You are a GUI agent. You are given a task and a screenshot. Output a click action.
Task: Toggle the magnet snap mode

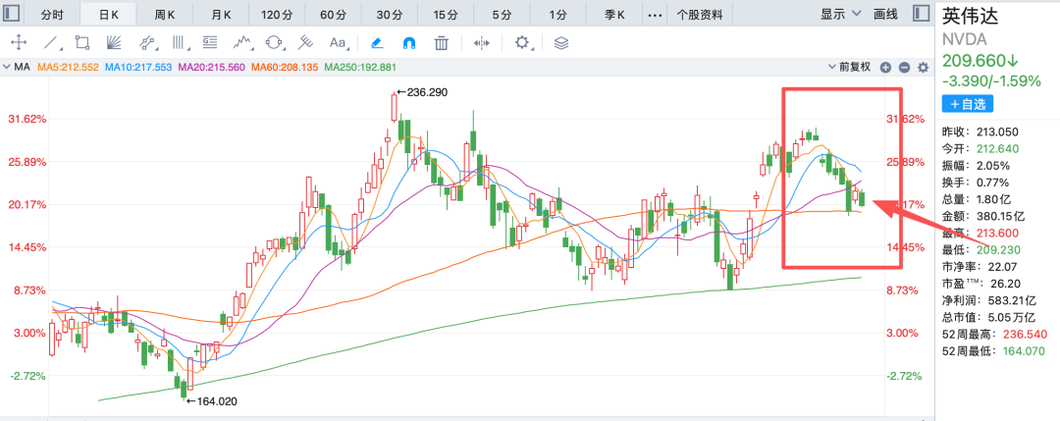pos(409,43)
